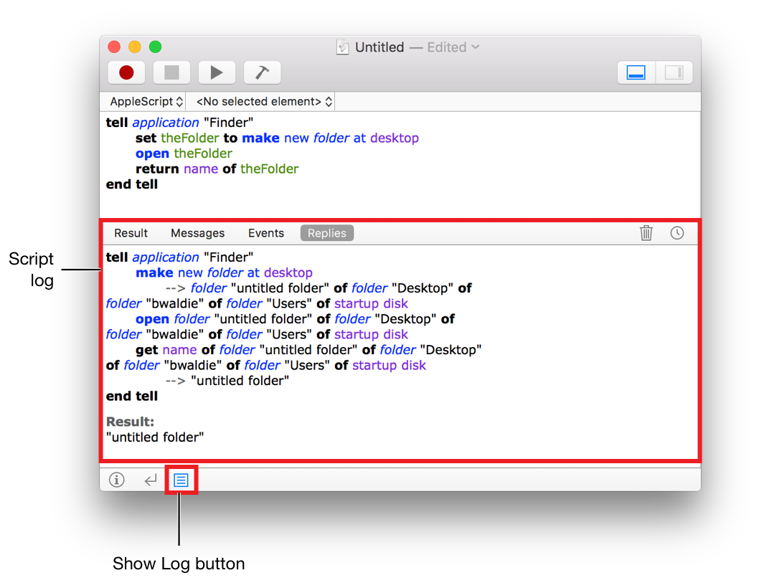Open the AppleScript language dropdown
The width and height of the screenshot is (759, 583).
[x=146, y=102]
